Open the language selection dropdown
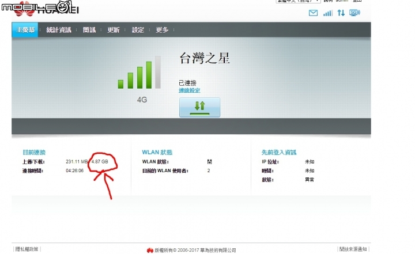The width and height of the screenshot is (415, 254). [x=299, y=1]
